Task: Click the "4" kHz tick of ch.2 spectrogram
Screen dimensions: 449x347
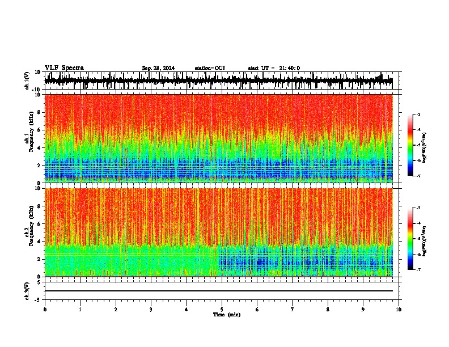Action: tap(39, 242)
